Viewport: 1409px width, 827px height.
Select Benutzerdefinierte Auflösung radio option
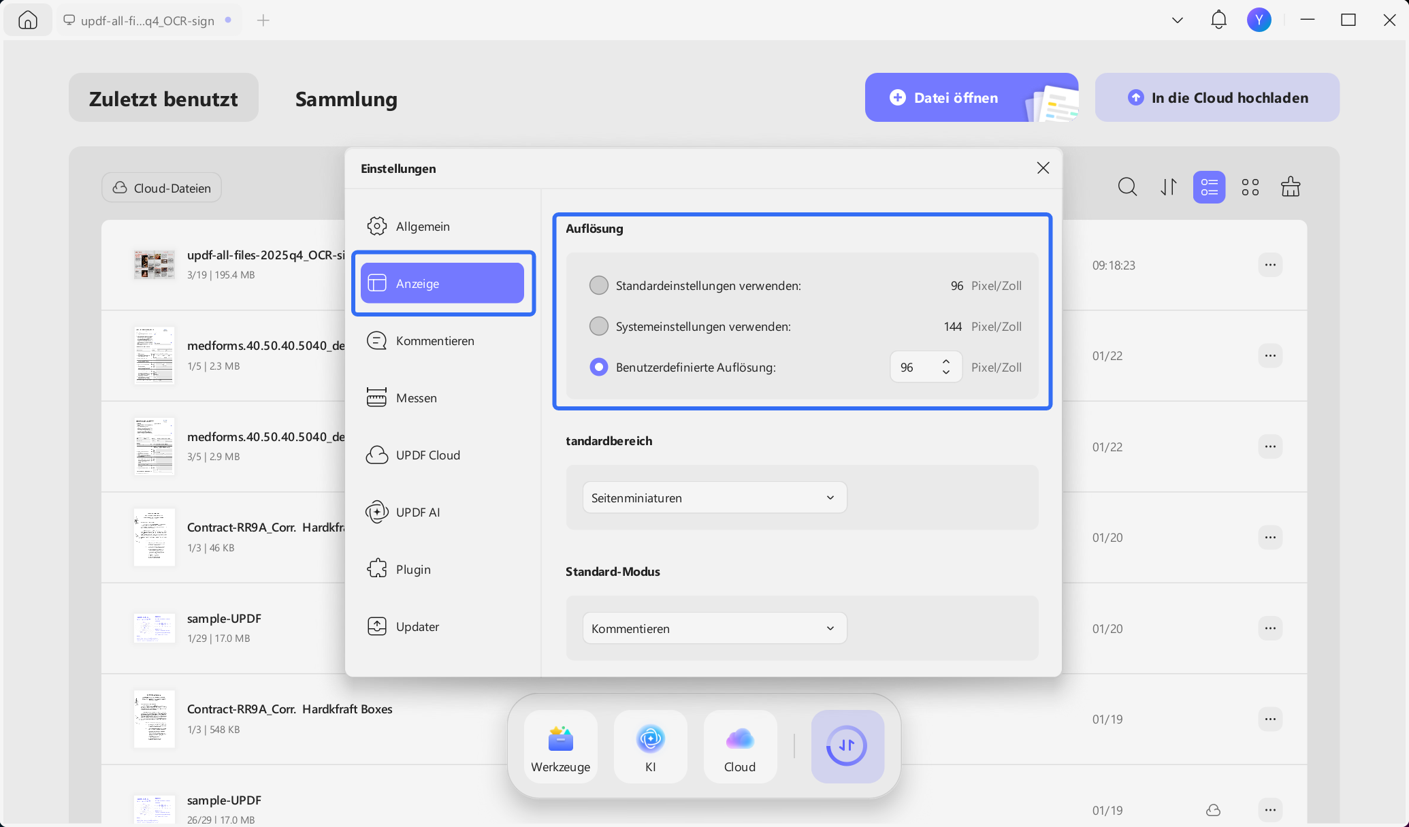coord(599,368)
